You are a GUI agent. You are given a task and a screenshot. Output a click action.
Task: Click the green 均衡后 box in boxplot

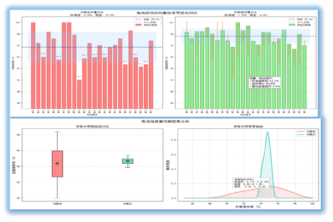pos(128,161)
